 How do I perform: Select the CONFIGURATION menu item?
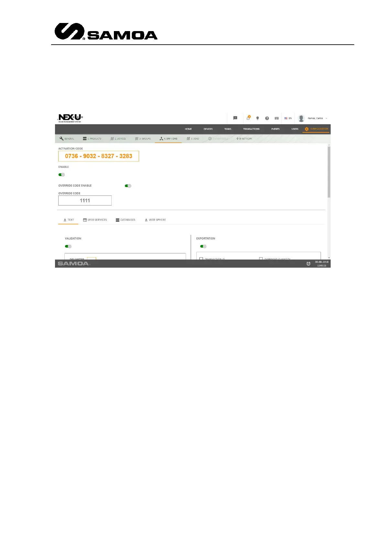316,129
